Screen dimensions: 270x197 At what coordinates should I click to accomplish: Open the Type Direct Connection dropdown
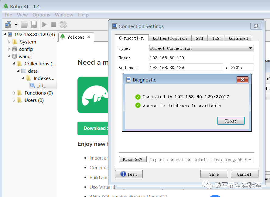point(201,48)
